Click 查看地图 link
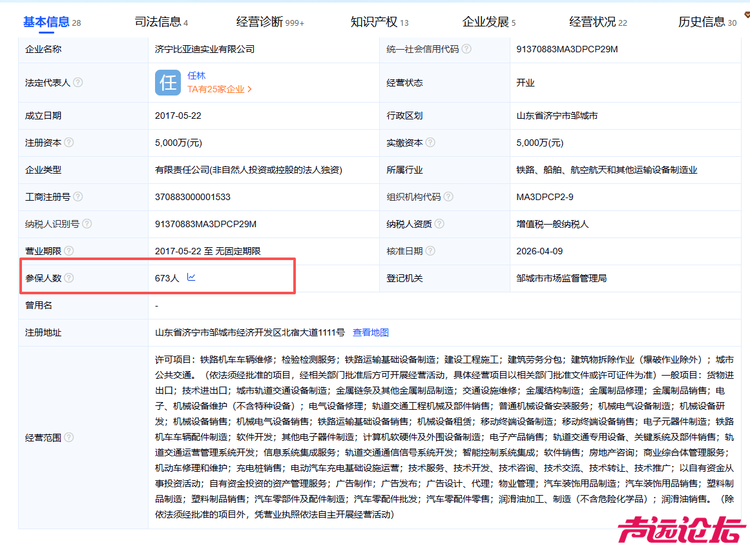The image size is (750, 546). (x=371, y=332)
